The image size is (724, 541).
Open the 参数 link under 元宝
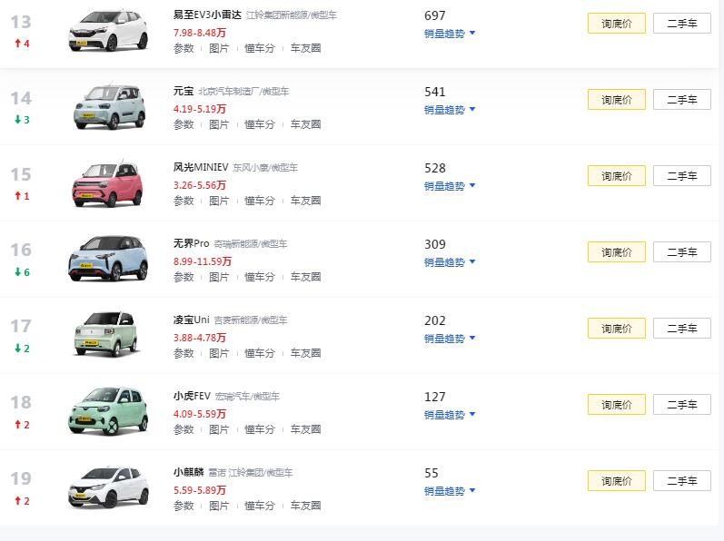click(183, 124)
